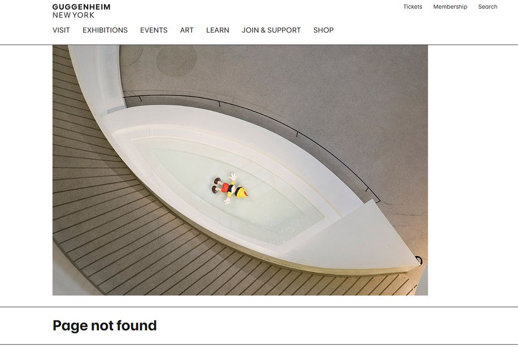The height and width of the screenshot is (349, 518).
Task: Click the GUGGENHEIM wordmark logo
Action: coord(81,7)
